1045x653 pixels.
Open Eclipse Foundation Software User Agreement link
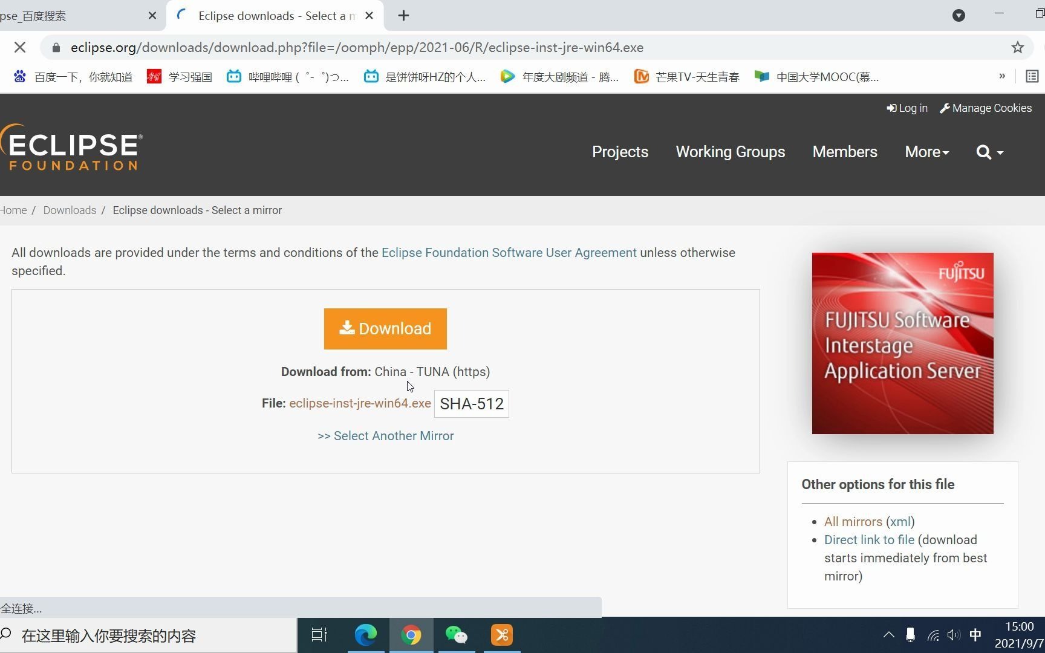[x=509, y=253]
